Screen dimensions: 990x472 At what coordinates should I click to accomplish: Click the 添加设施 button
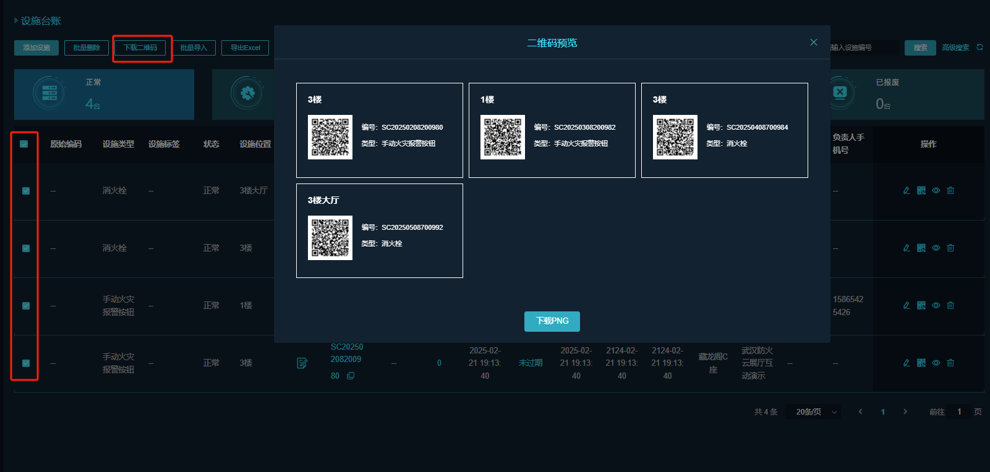36,48
